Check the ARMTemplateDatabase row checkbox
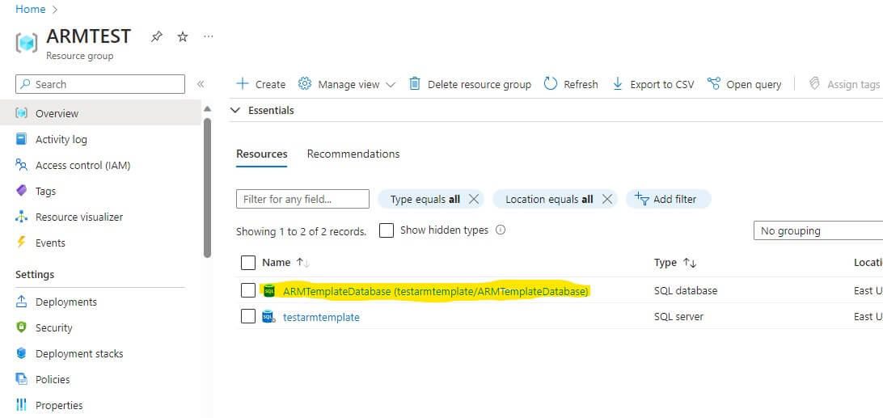This screenshot has width=883, height=418. [x=248, y=290]
